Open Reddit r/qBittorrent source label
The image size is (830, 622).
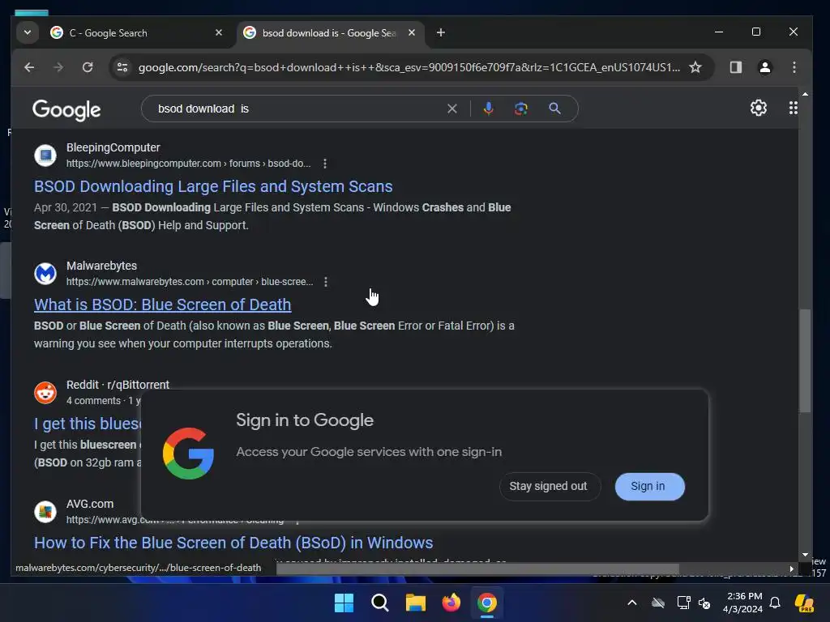[x=118, y=385]
